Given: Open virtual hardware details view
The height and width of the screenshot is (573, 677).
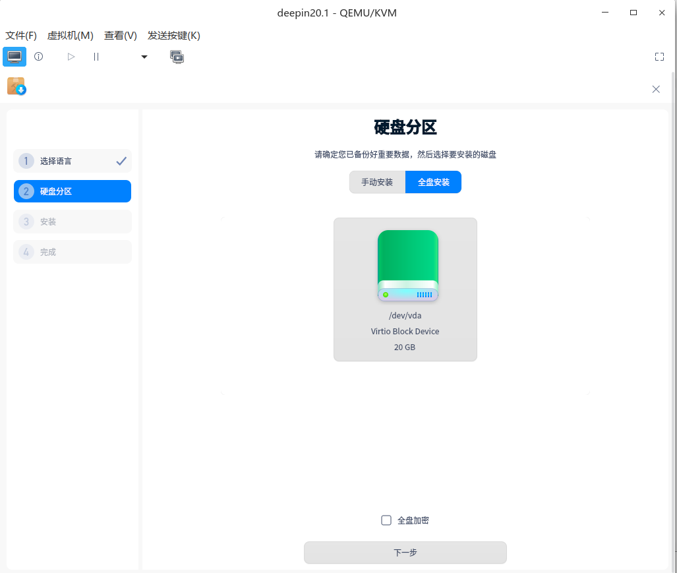Looking at the screenshot, I should click(x=39, y=57).
